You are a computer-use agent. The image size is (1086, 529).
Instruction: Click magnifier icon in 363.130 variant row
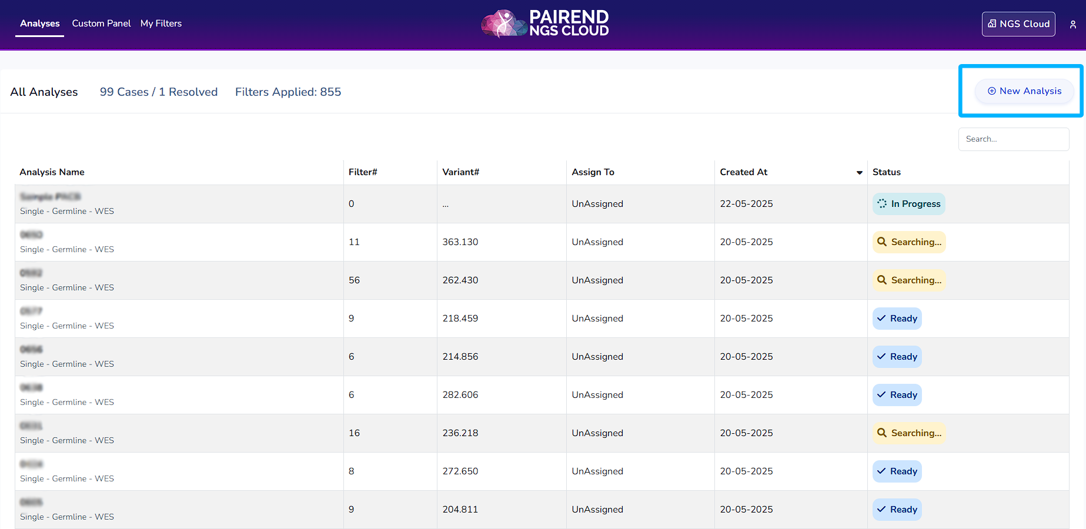click(x=881, y=242)
